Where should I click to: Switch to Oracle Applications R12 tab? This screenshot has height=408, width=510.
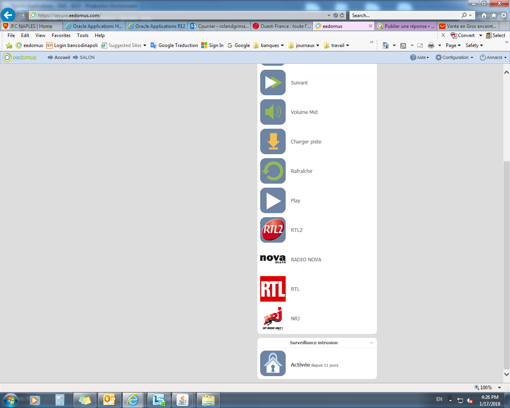pyautogui.click(x=157, y=26)
